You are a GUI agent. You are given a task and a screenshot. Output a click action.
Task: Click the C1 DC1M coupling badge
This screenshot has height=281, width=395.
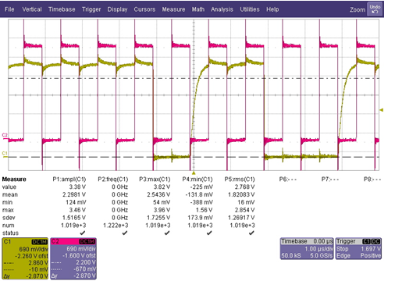40,242
